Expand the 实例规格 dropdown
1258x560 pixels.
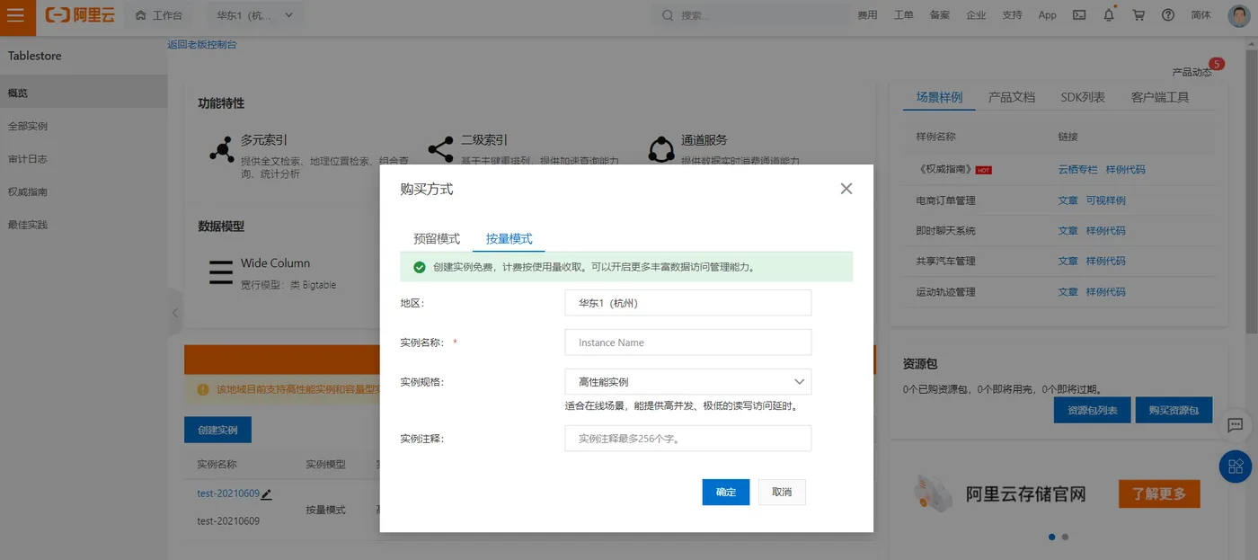point(688,382)
